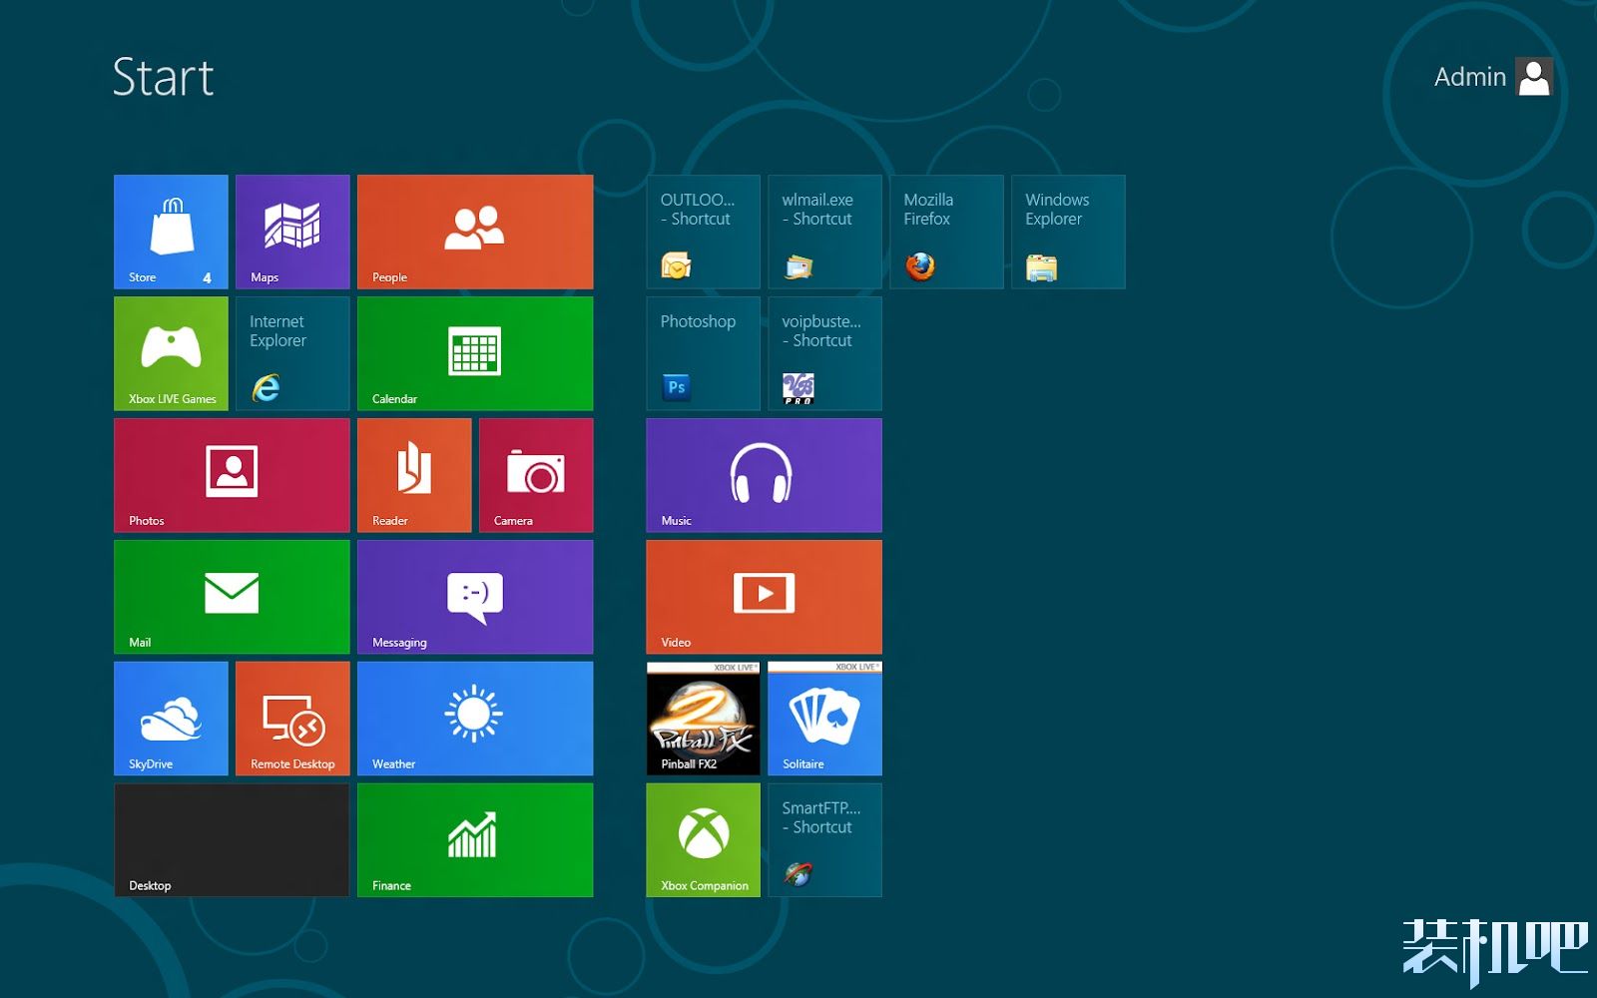Open Internet Explorer tile
The image size is (1597, 998).
(292, 353)
